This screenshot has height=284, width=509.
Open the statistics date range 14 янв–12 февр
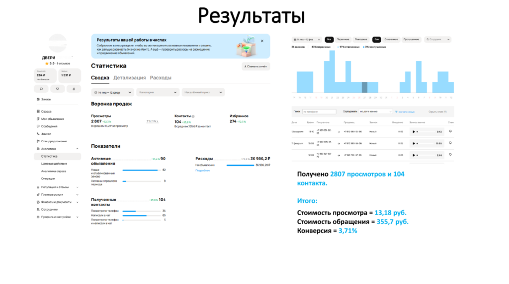click(112, 92)
